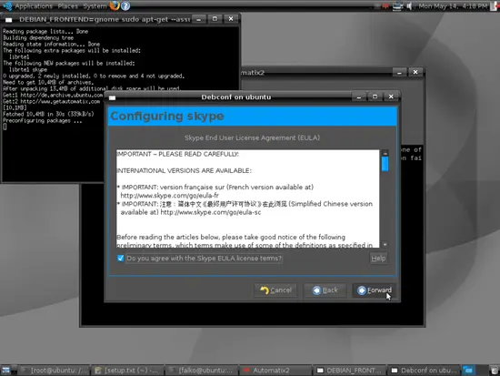The width and height of the screenshot is (500, 376).
Task: Switch to Debconf on ubuntu taskbar item
Action: [x=425, y=371]
